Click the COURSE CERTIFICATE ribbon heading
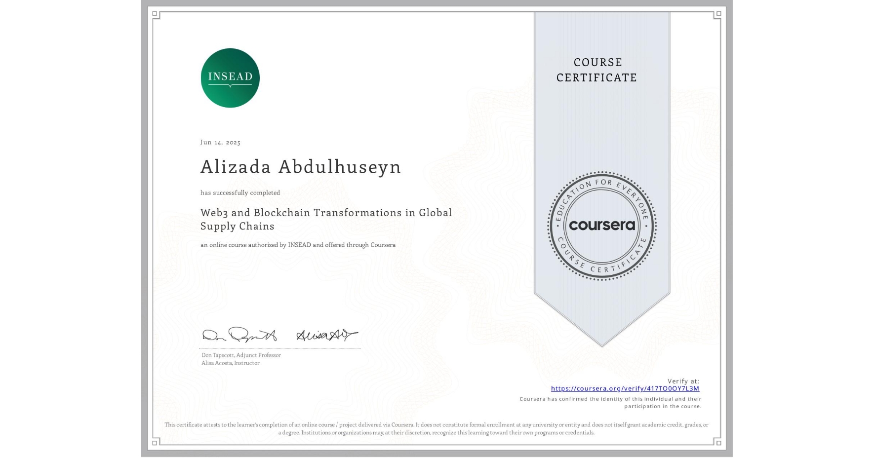Screen dimensions: 875x458 (597, 70)
